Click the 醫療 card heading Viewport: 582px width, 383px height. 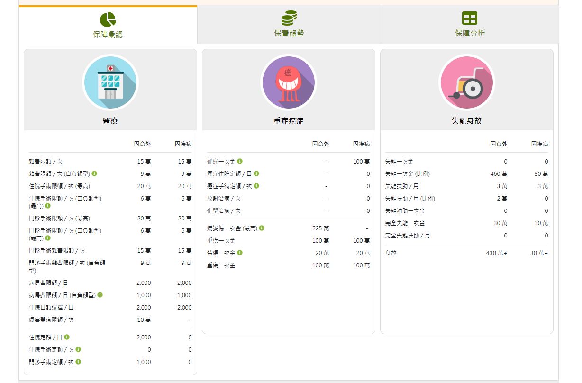[x=110, y=121]
